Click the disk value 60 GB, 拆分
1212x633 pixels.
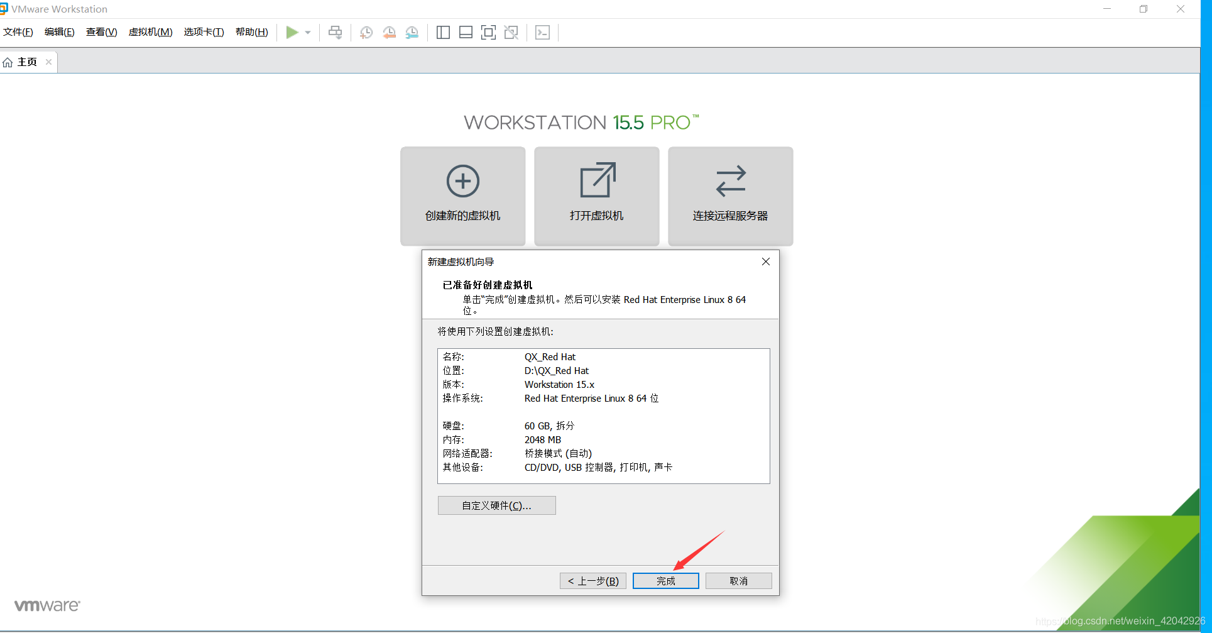coord(549,426)
